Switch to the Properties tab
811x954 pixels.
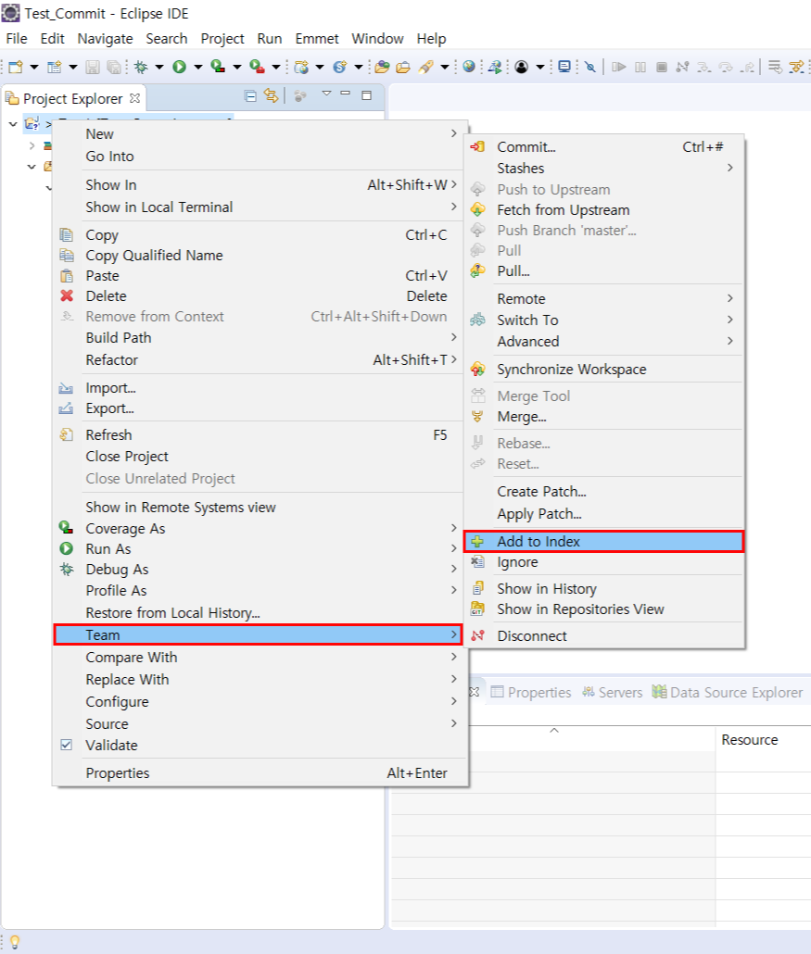(x=531, y=693)
